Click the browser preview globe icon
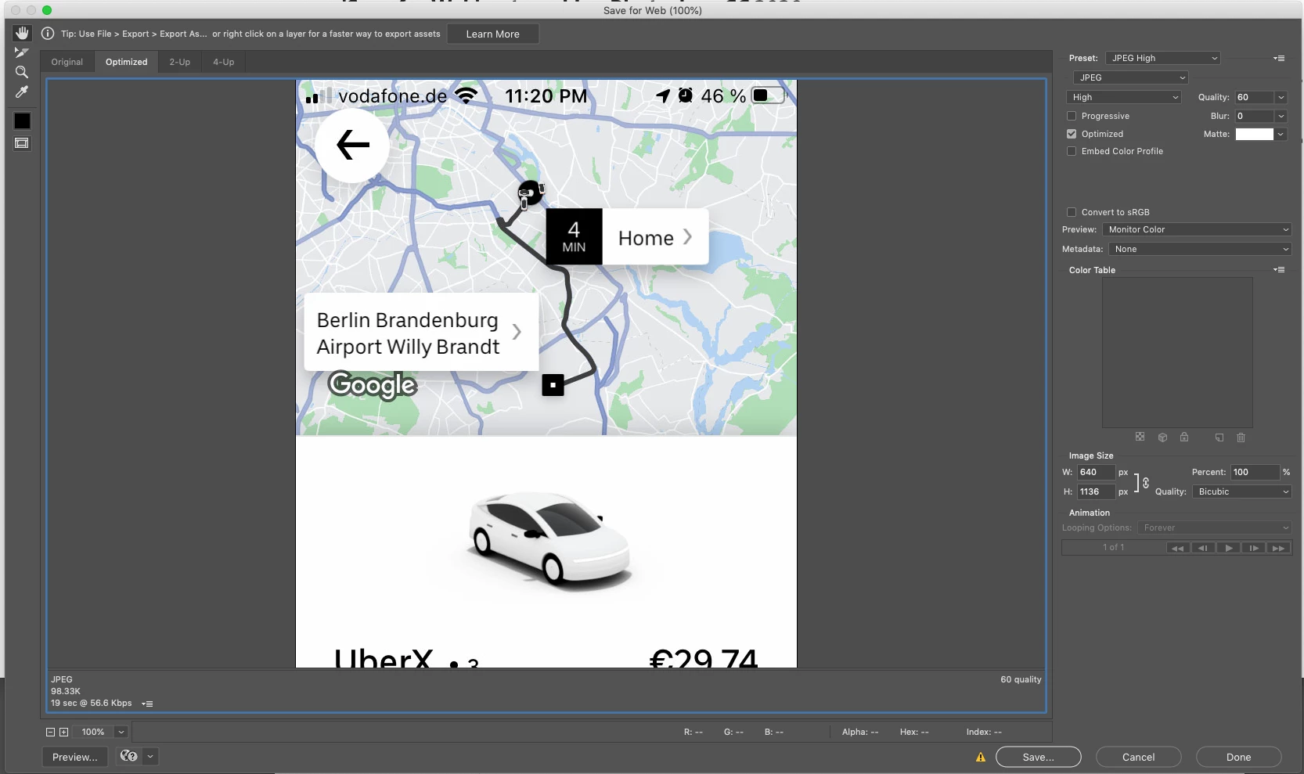Viewport: 1304px width, 774px height. [x=129, y=756]
